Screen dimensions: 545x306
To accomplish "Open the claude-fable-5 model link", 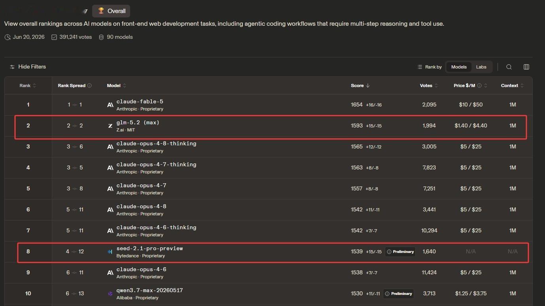I will coord(140,102).
